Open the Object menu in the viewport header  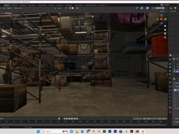pos(9,8)
